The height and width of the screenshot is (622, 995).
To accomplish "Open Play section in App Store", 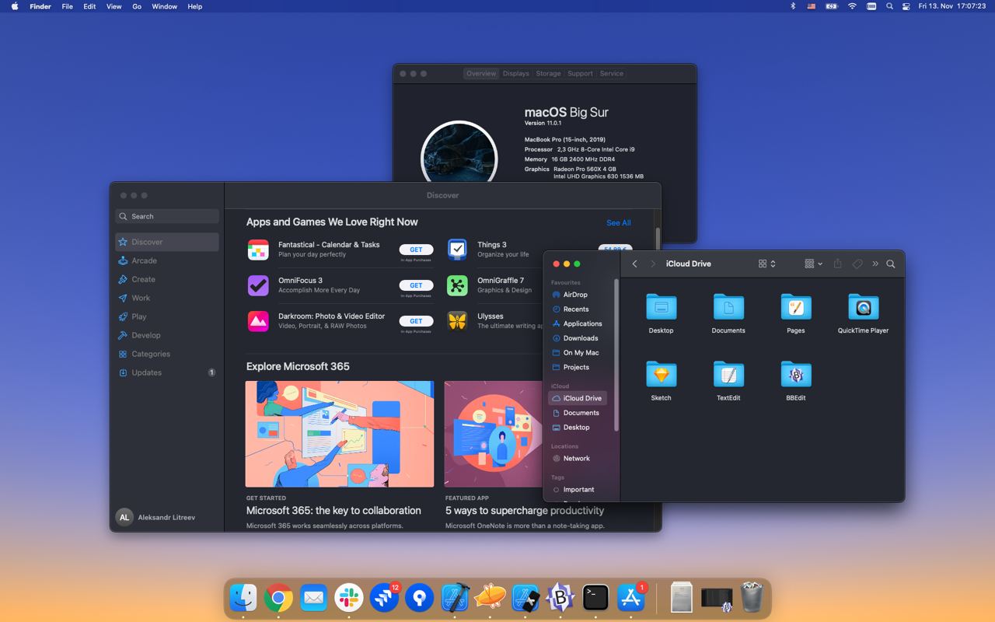I will point(167,316).
